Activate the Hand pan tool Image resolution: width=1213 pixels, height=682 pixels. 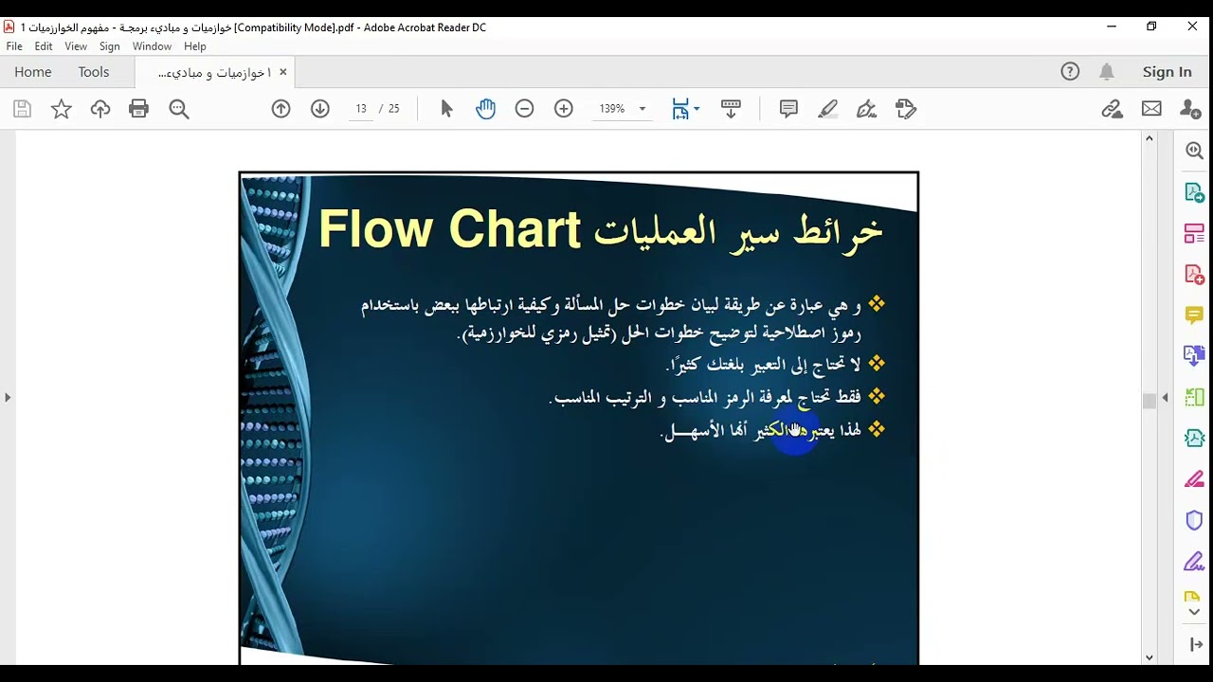(x=486, y=109)
